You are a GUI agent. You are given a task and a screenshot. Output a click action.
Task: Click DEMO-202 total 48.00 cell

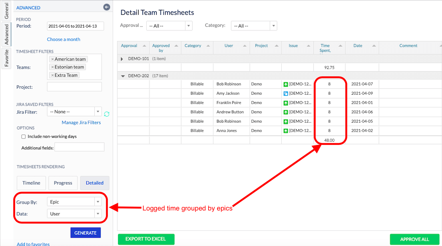click(x=329, y=140)
